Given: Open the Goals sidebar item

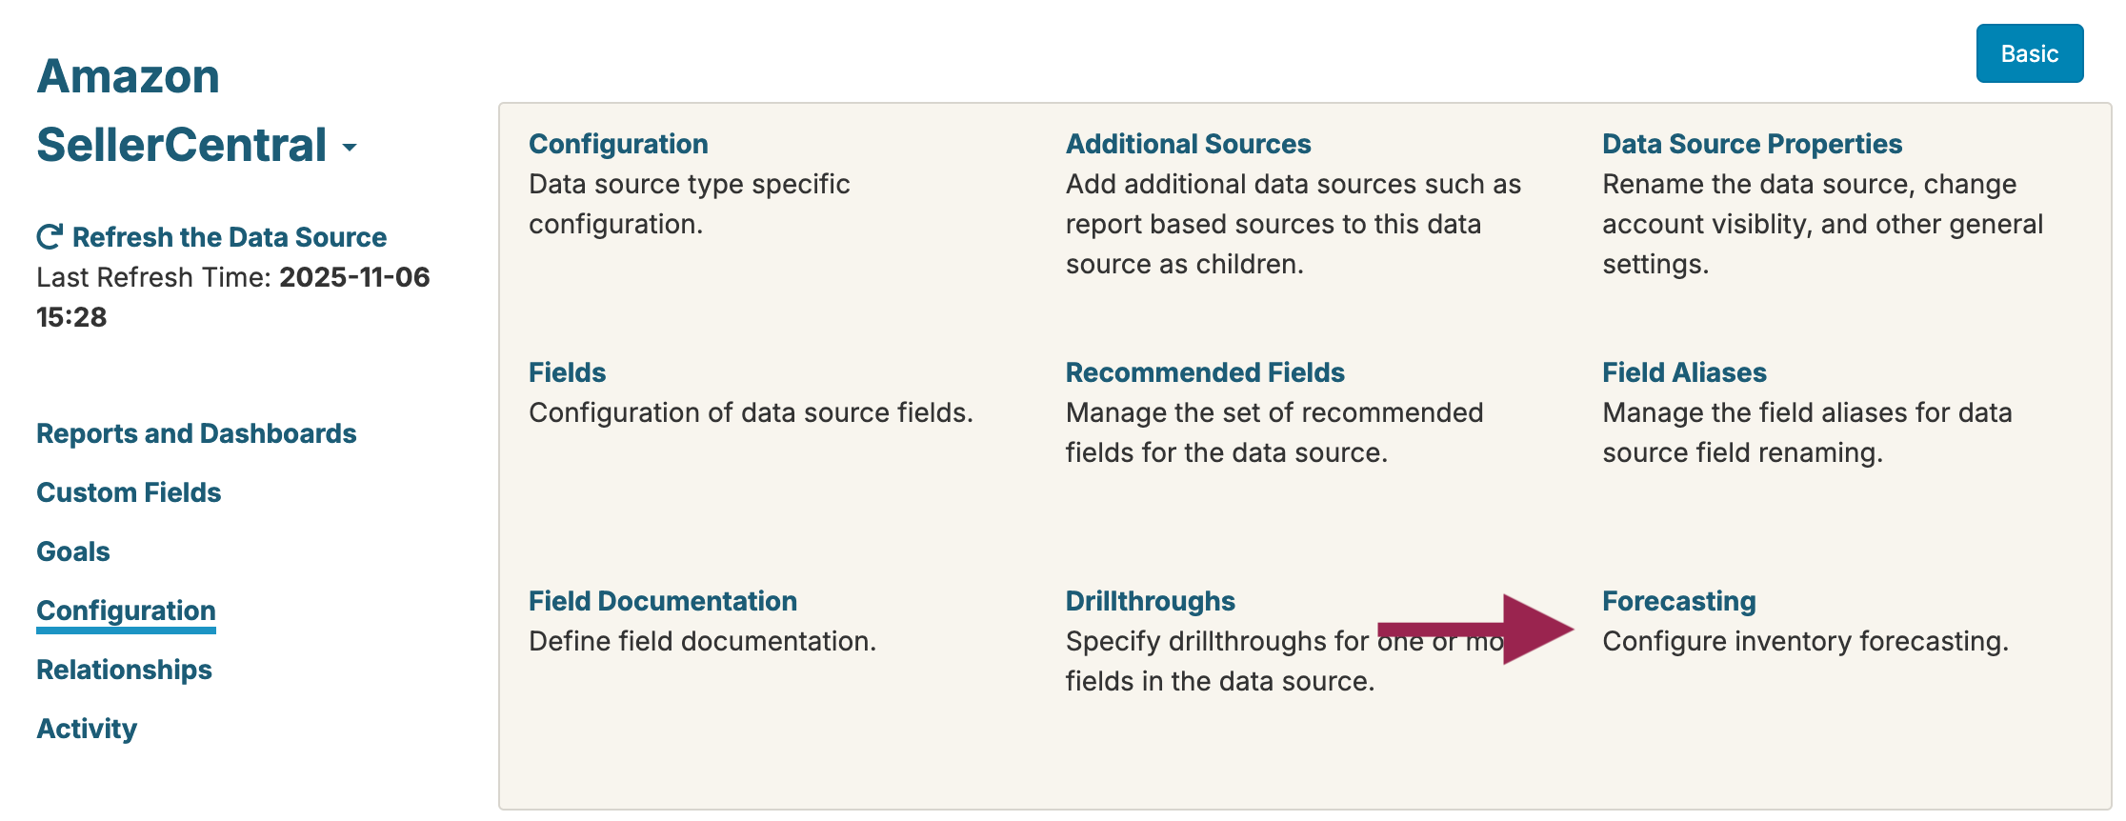Looking at the screenshot, I should (73, 551).
